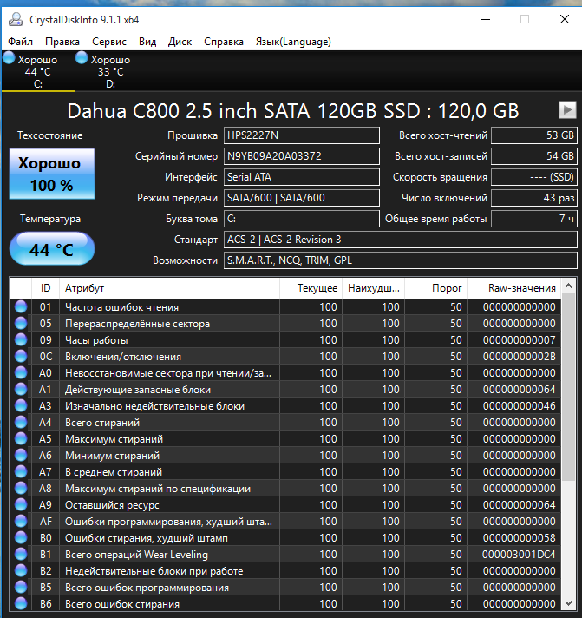Screen dimensions: 582x618
Task: Click status icon for Всего операций Wear Leveling
Action: click(x=21, y=555)
